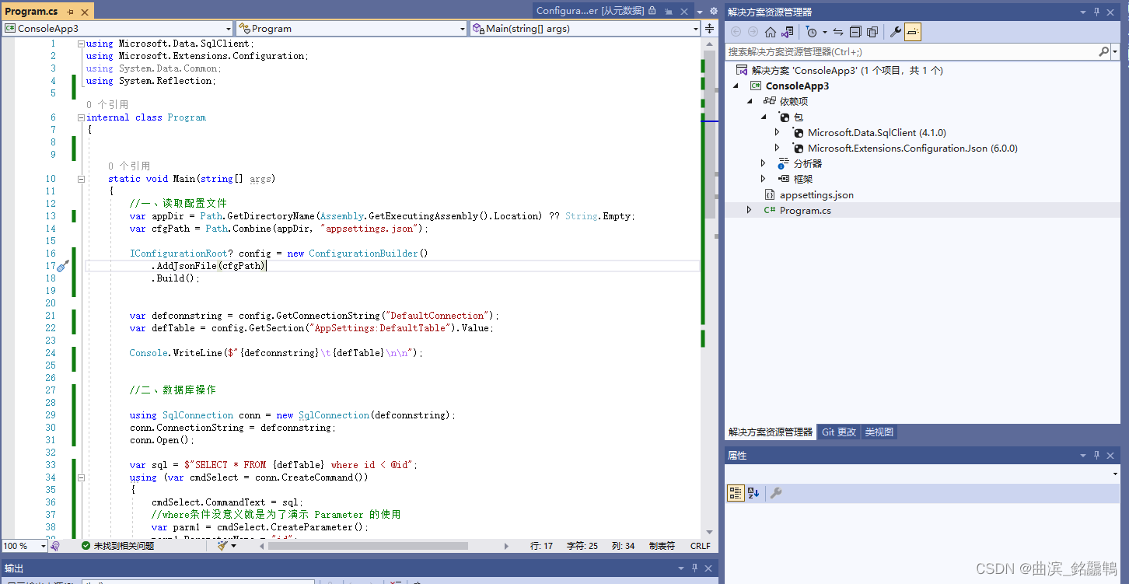
Task: Expand the 分析器 analyzers node
Action: click(764, 163)
